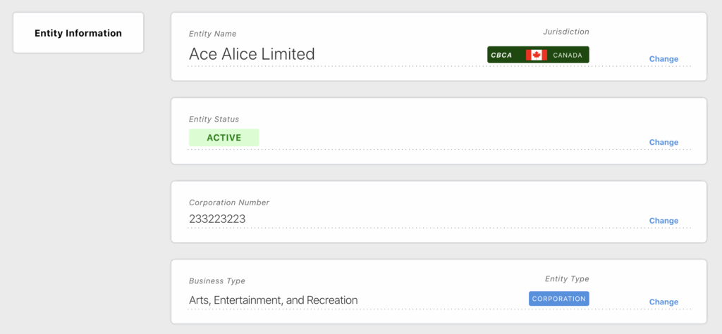722x334 pixels.
Task: Change the Entity Name and jurisdiction
Action: [x=663, y=59]
